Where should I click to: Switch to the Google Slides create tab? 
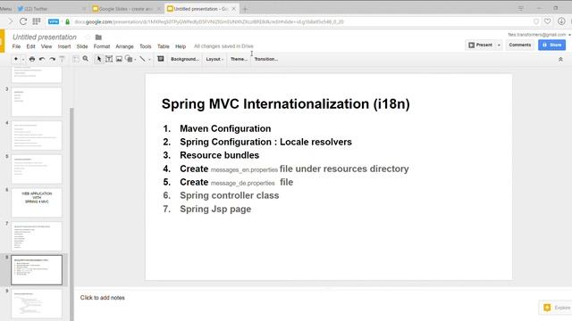click(126, 9)
